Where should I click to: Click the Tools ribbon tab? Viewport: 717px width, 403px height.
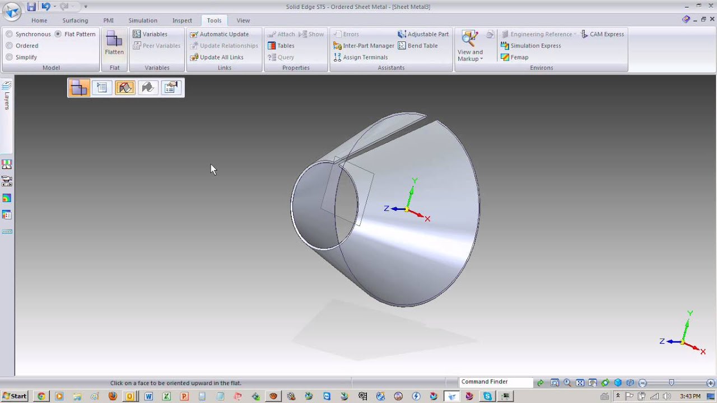[214, 20]
